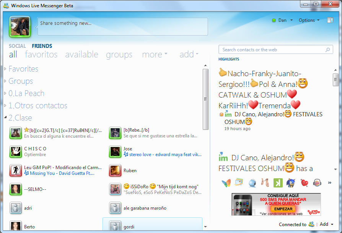This screenshot has height=233, width=342.
Task: Open the photo sharing email icon
Action: pyautogui.click(x=239, y=183)
